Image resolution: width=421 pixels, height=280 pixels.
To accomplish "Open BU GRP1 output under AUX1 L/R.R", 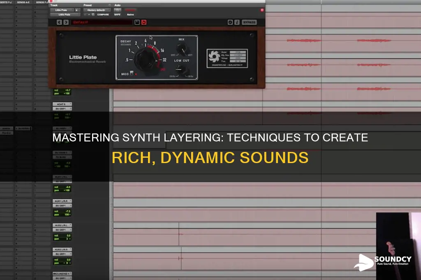I will tap(62, 205).
